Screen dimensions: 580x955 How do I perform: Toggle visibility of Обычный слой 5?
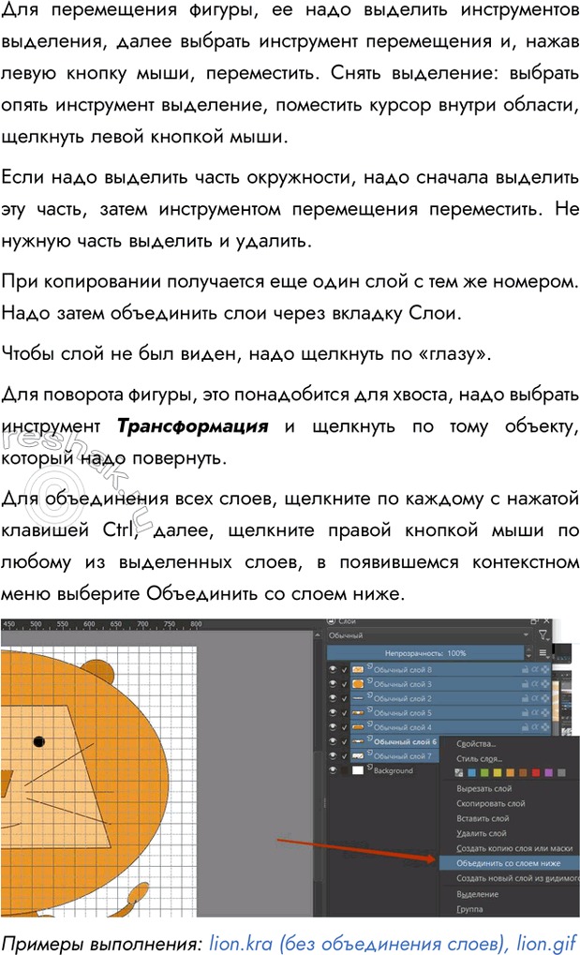click(333, 712)
